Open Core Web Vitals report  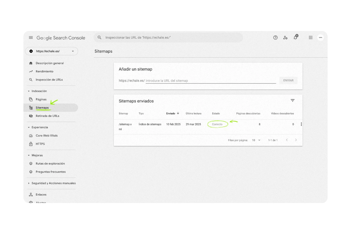[x=47, y=136]
